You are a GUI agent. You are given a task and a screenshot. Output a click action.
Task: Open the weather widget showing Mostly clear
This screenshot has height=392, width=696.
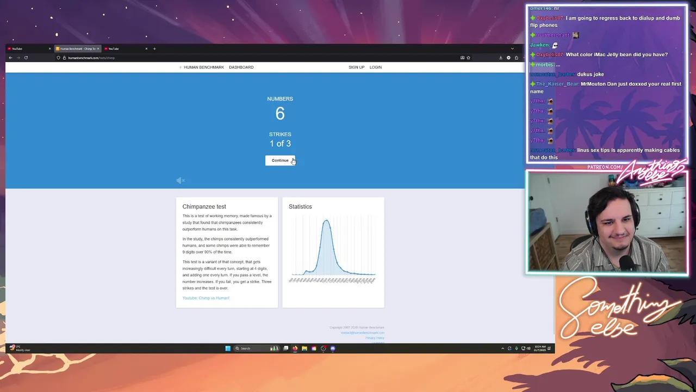[21, 348]
